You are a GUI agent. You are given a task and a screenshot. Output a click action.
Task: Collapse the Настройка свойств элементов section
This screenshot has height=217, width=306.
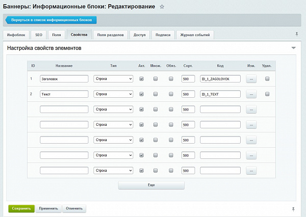coord(294,48)
